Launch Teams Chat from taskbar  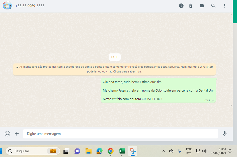point(77,151)
